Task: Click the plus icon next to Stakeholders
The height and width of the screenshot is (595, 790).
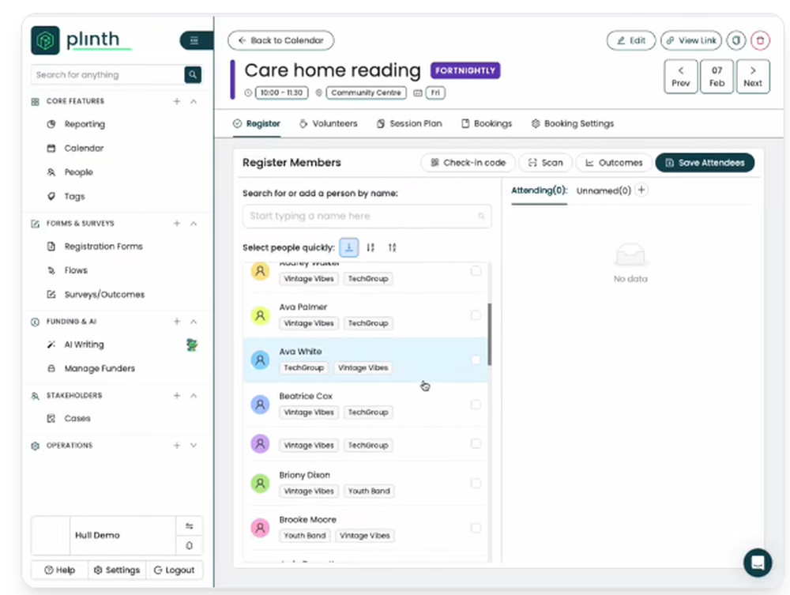Action: 177,396
